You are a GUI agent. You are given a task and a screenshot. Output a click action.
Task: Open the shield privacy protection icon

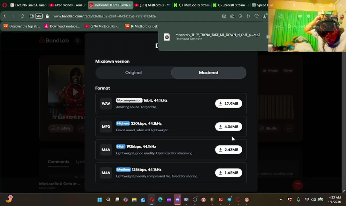[240, 16]
